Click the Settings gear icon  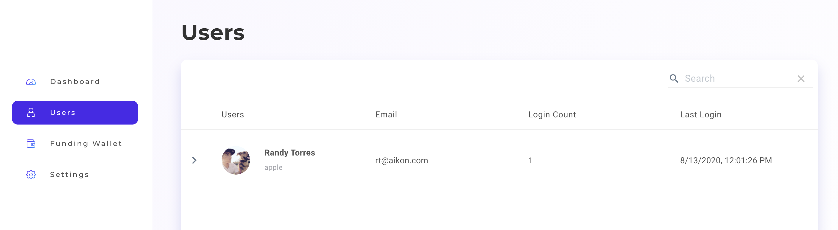(31, 175)
